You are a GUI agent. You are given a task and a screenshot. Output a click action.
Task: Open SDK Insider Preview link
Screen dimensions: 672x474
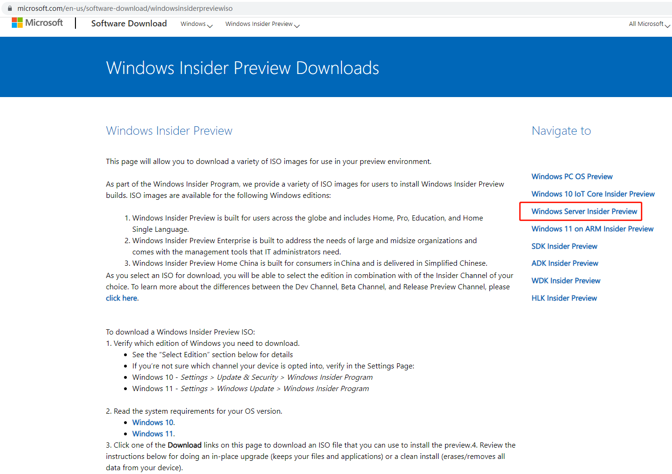(564, 246)
